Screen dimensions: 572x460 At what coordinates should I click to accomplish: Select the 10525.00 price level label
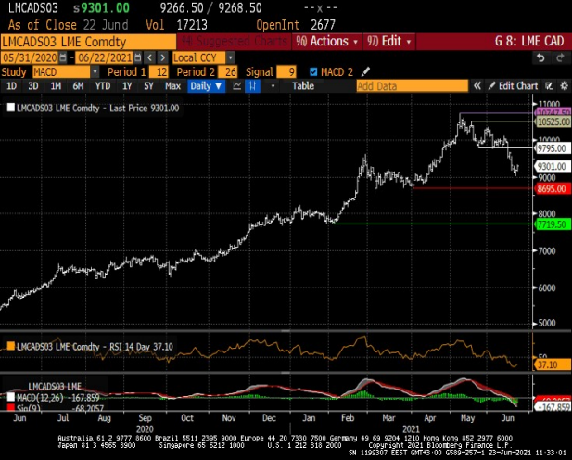pos(553,121)
